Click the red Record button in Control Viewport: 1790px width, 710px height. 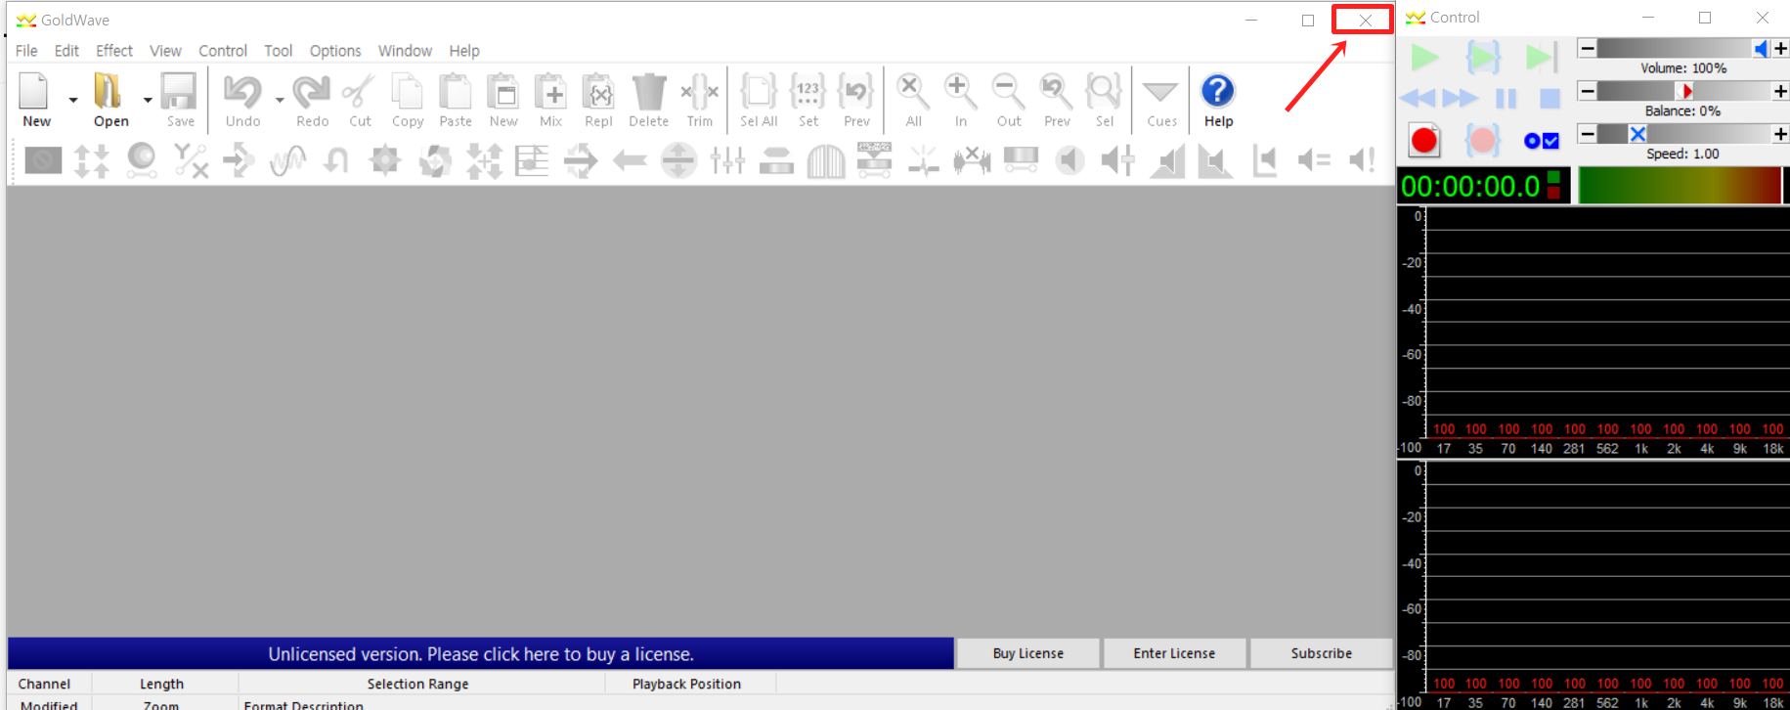1424,141
